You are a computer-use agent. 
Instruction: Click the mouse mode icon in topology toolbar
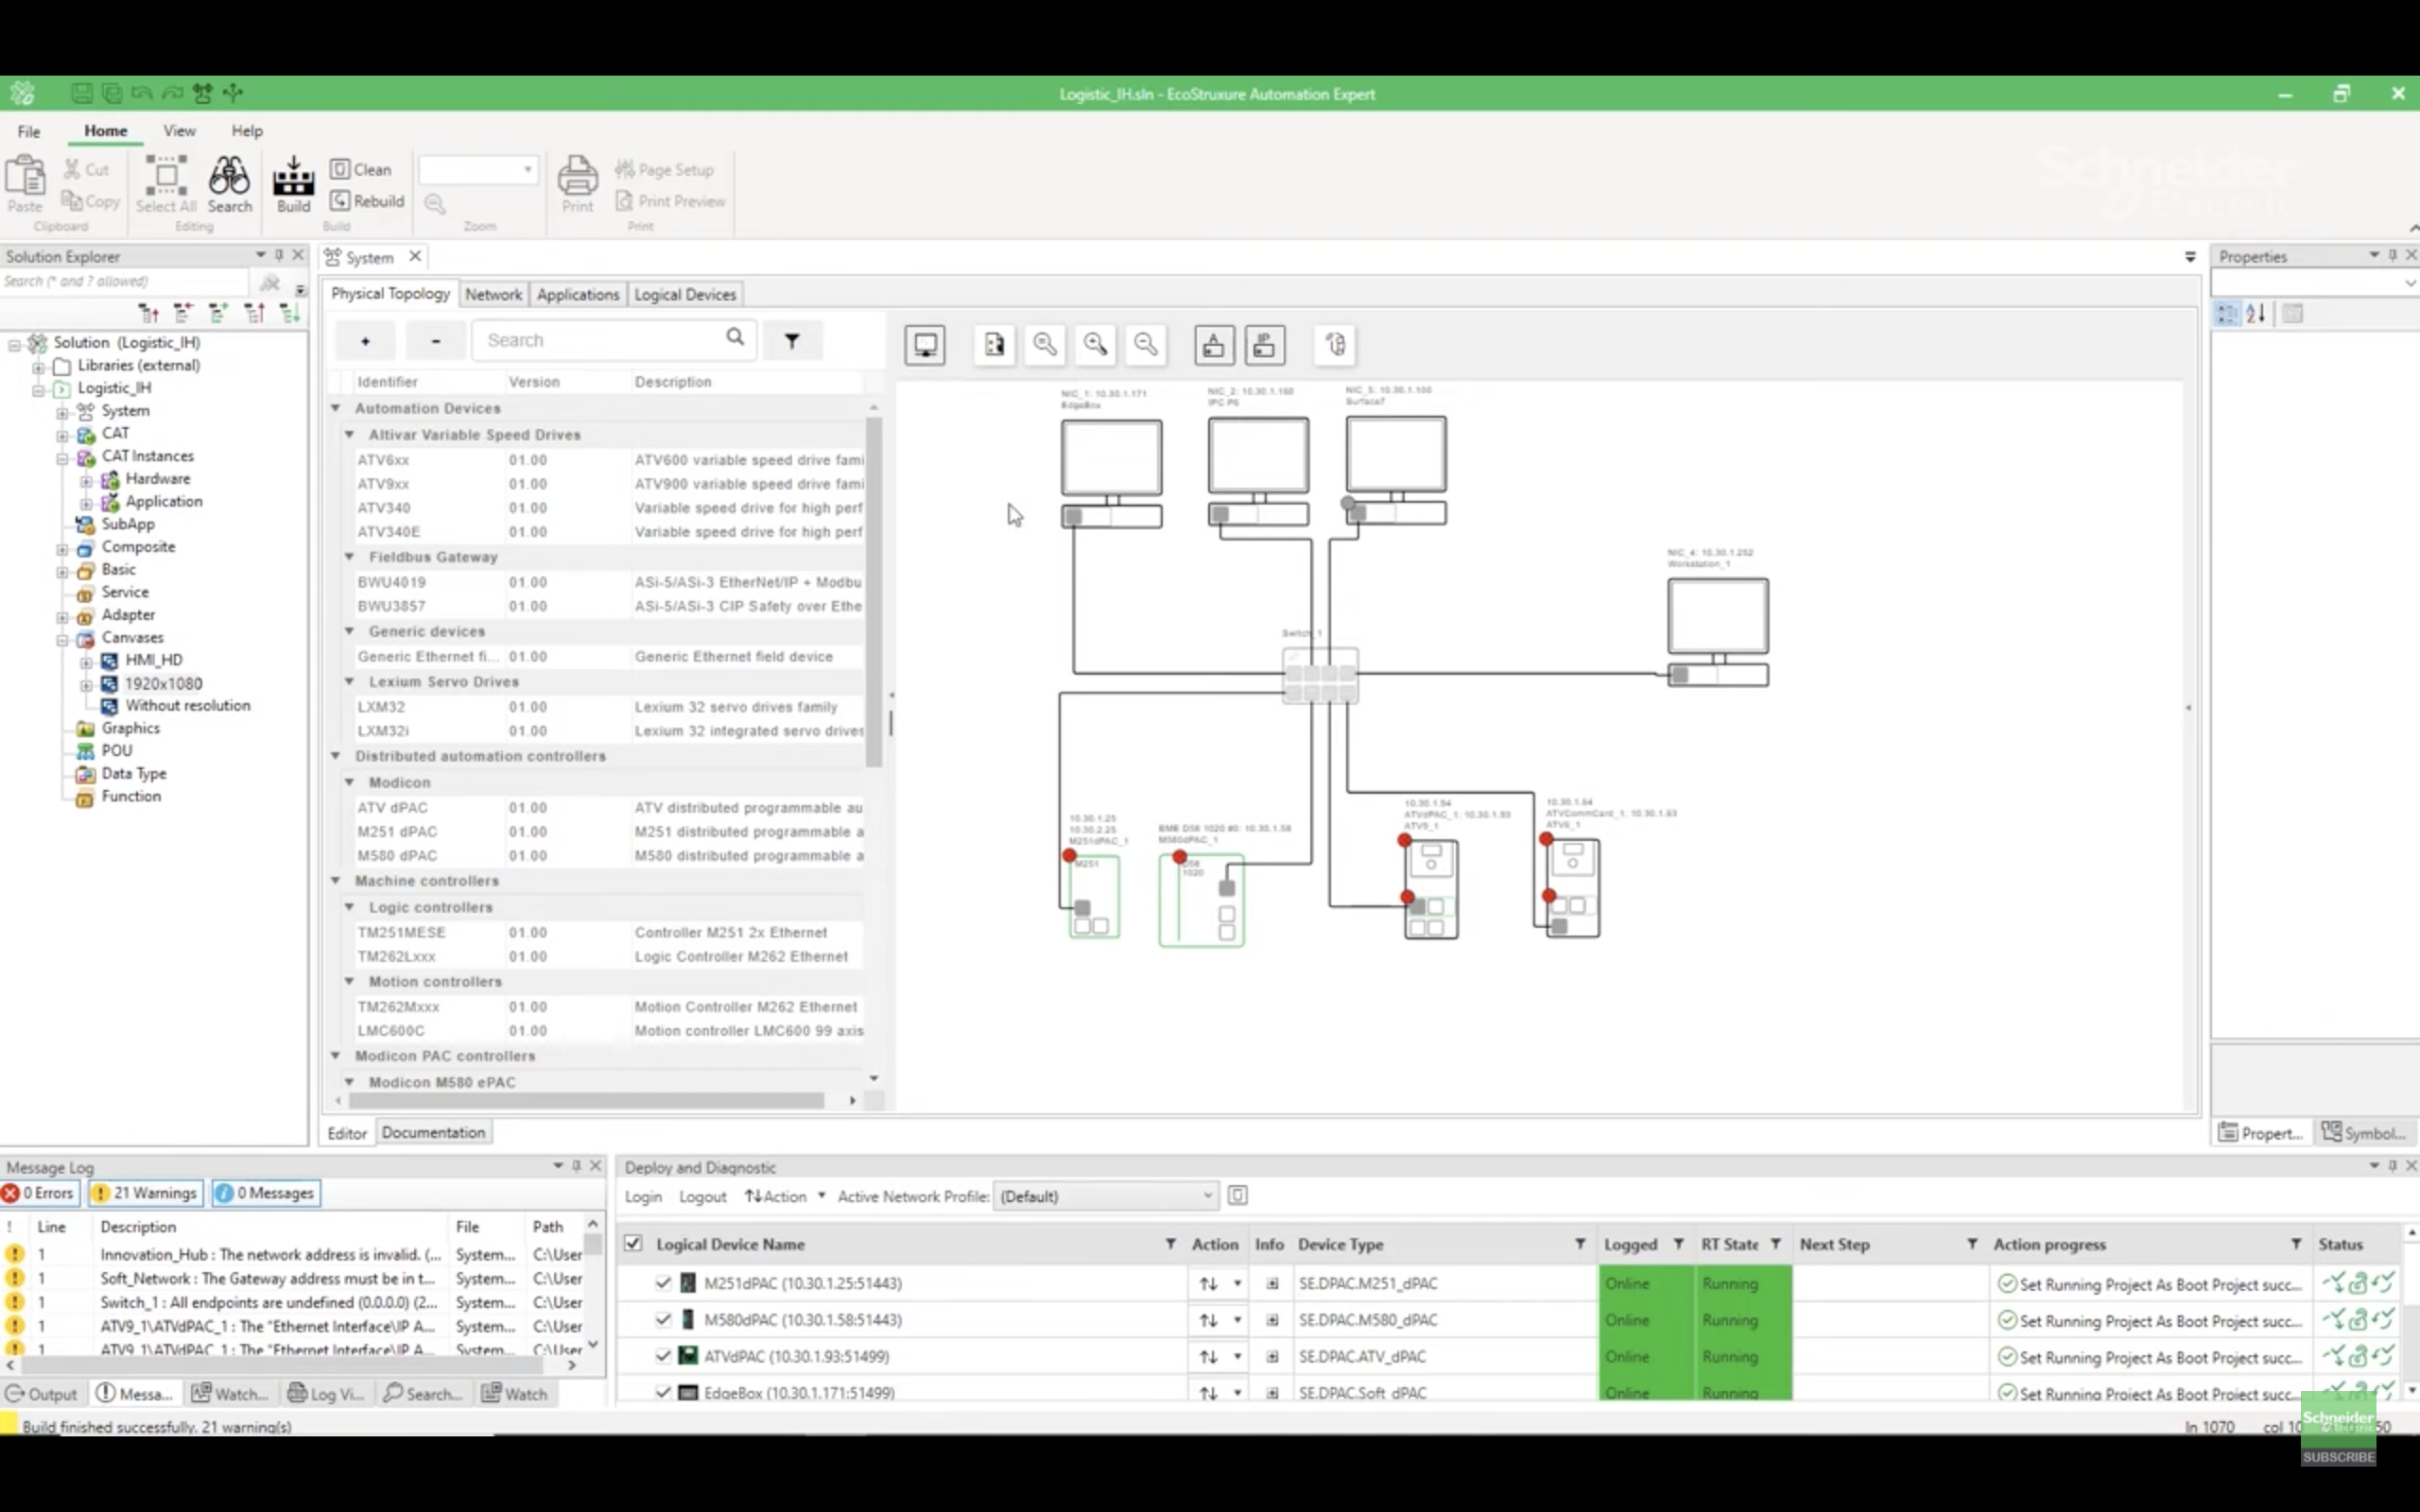pos(1336,345)
